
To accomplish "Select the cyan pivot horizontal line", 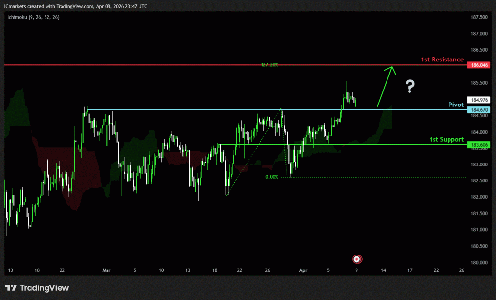I will coord(194,110).
